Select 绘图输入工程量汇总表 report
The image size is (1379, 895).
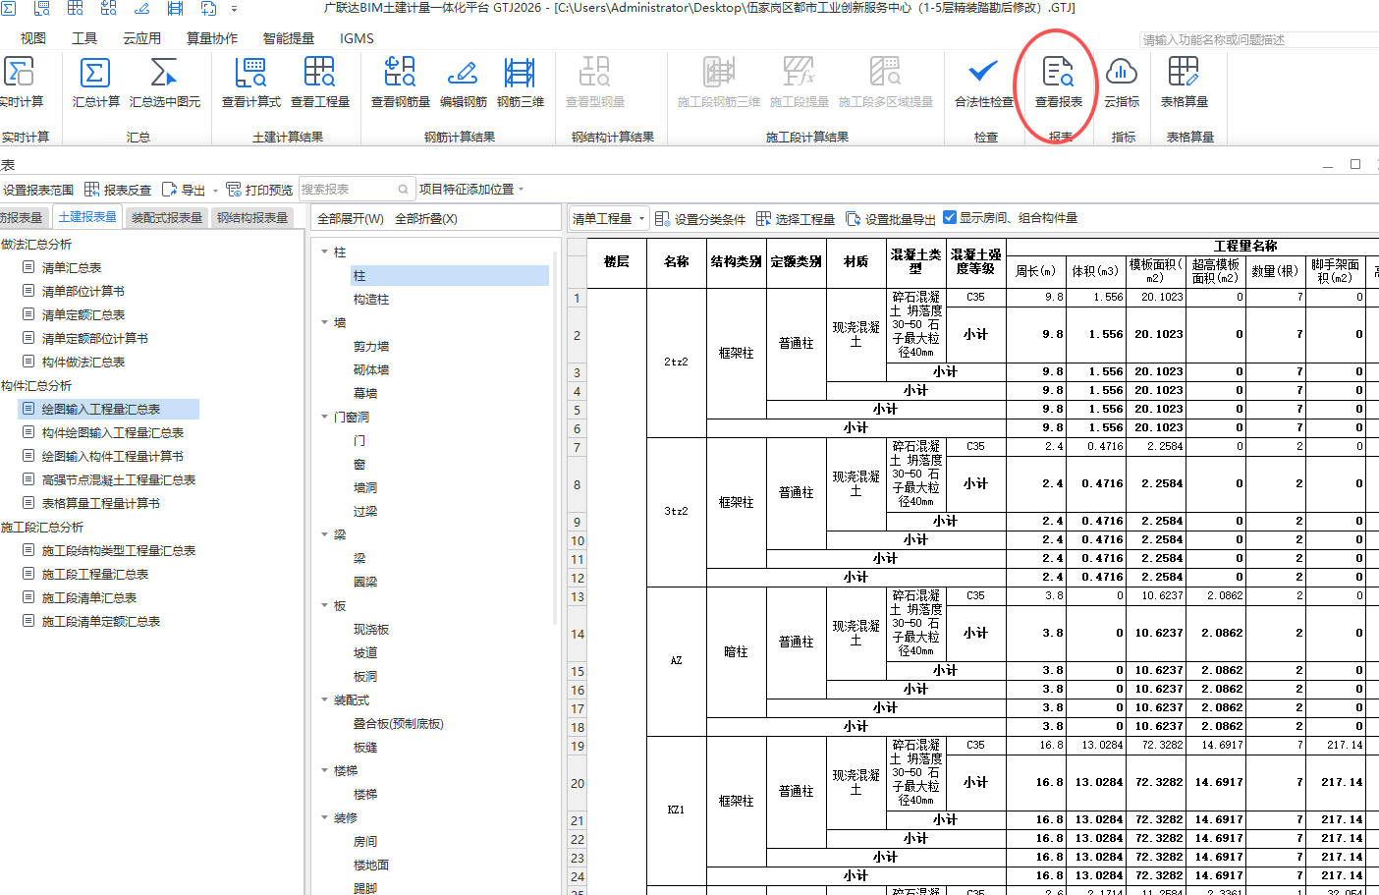(x=108, y=409)
